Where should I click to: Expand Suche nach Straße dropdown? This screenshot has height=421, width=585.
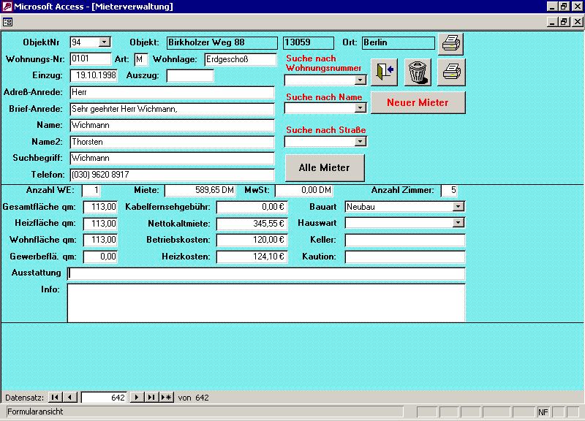tap(360, 141)
